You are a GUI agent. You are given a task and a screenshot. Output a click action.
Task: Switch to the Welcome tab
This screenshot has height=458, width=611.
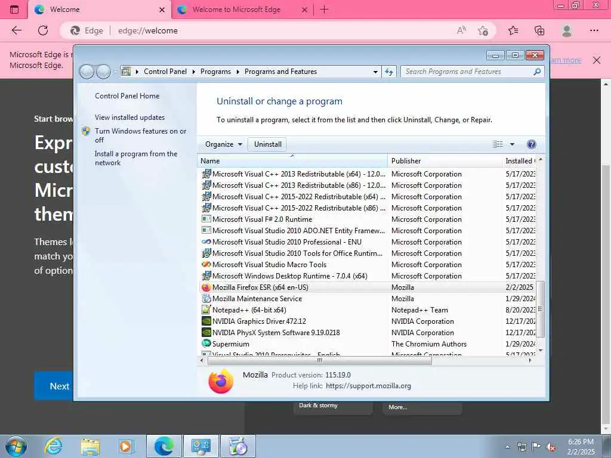tap(100, 10)
